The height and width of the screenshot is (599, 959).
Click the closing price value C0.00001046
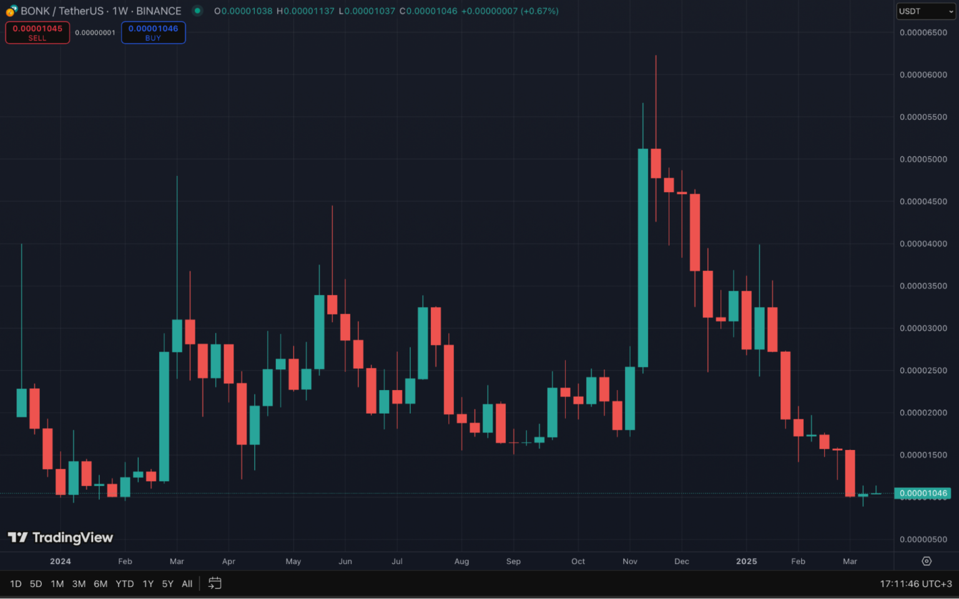[x=428, y=11]
